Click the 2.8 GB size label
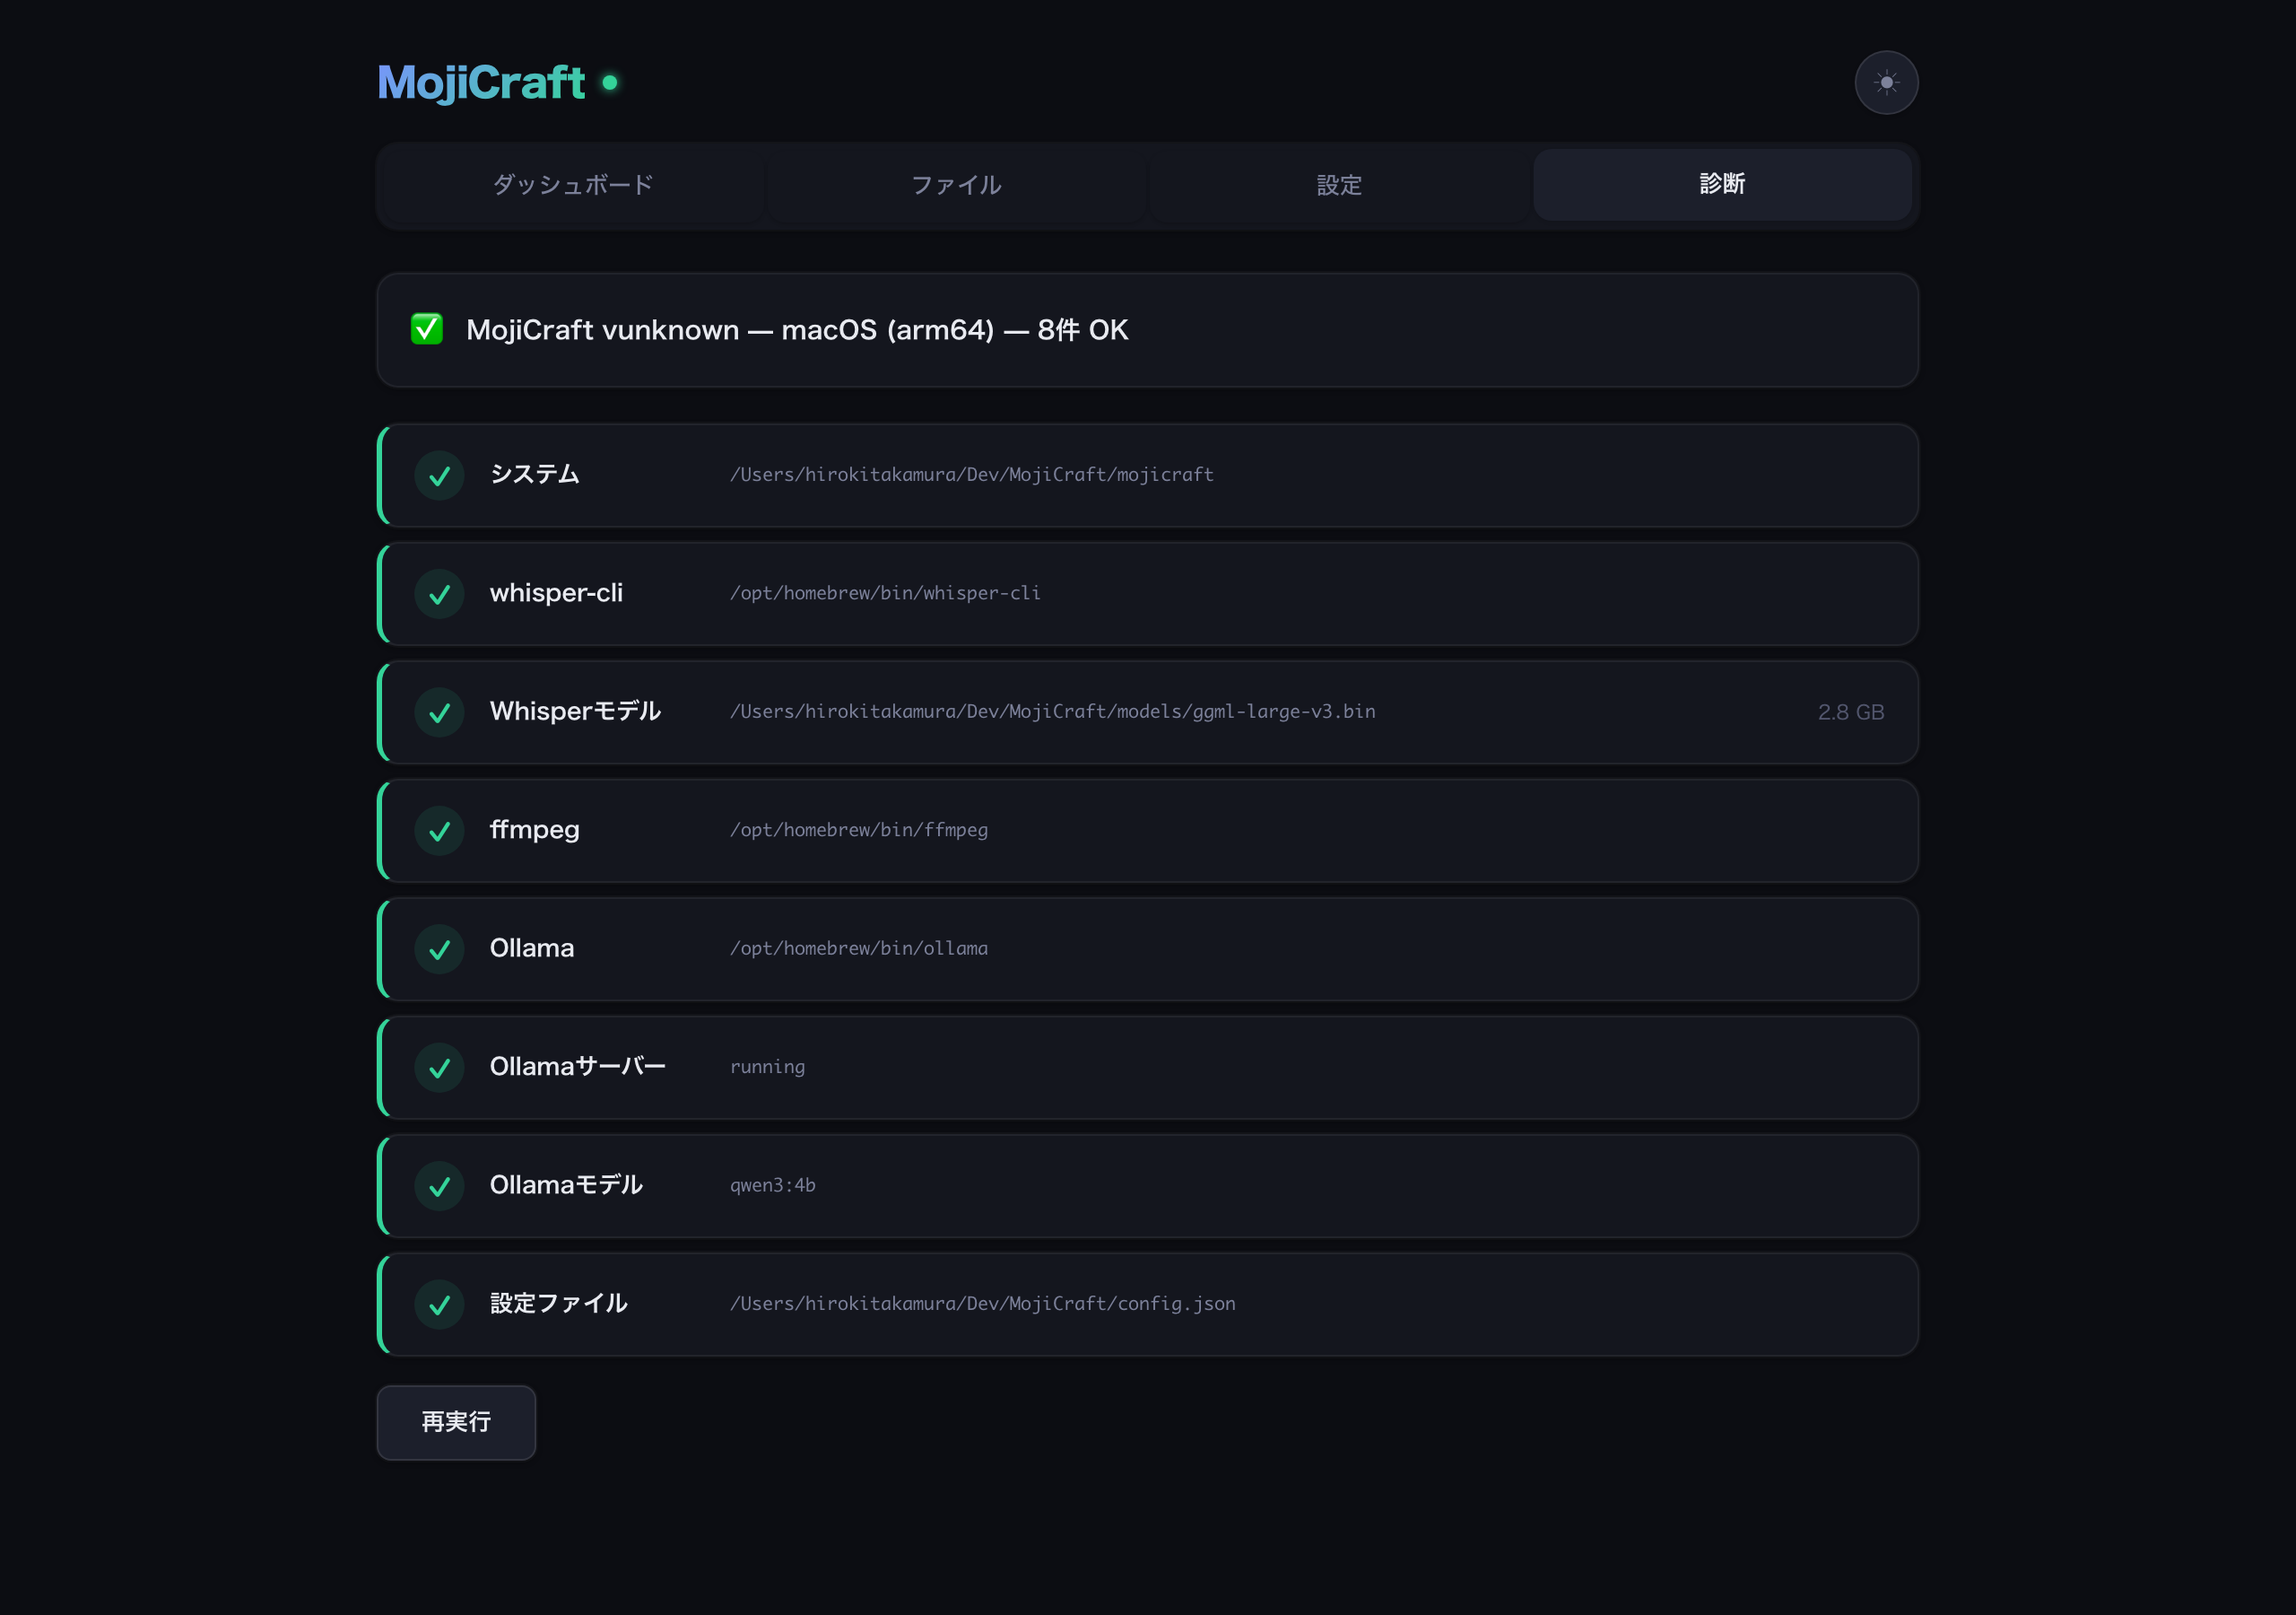The height and width of the screenshot is (1615, 2296). [x=1850, y=712]
